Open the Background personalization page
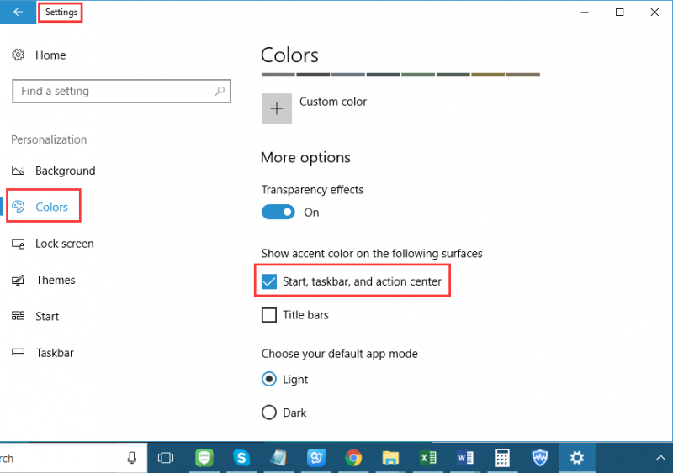The width and height of the screenshot is (673, 473). point(54,171)
